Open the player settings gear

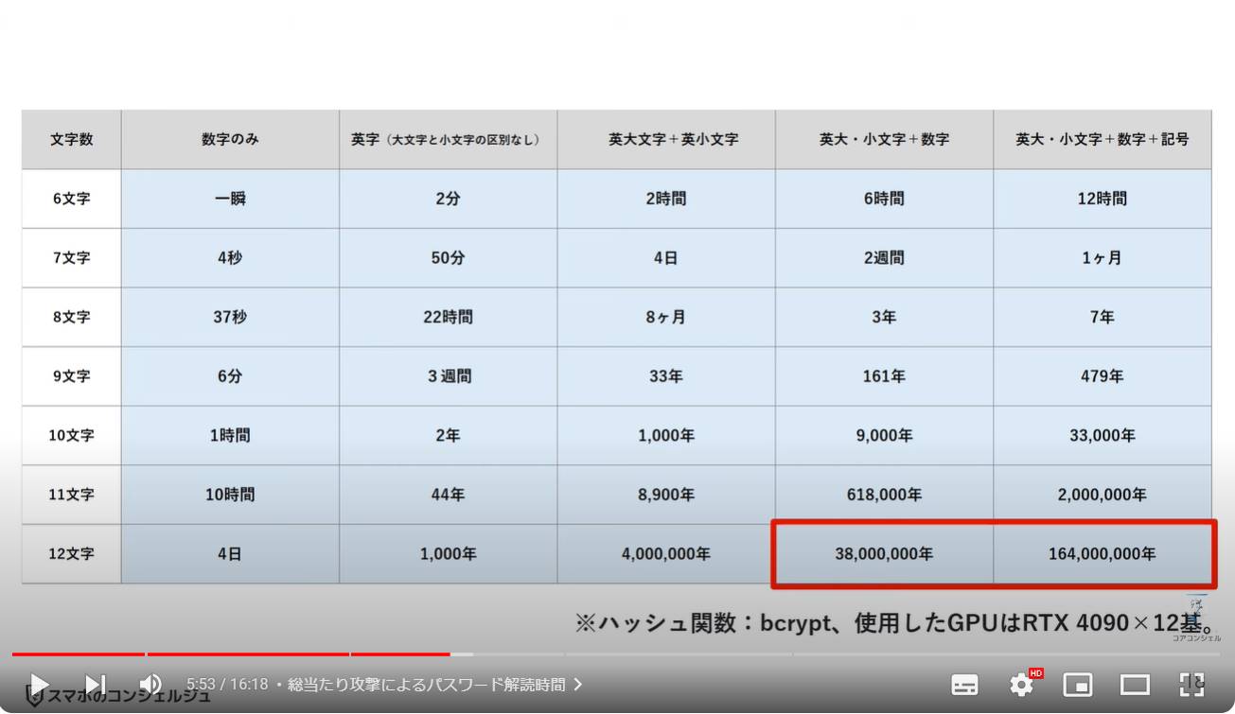click(x=1021, y=685)
